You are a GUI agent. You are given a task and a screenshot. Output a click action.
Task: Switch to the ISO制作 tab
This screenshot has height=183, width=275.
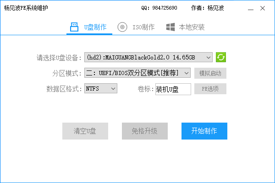[143, 27]
